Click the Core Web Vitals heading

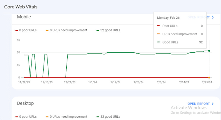click(x=21, y=7)
